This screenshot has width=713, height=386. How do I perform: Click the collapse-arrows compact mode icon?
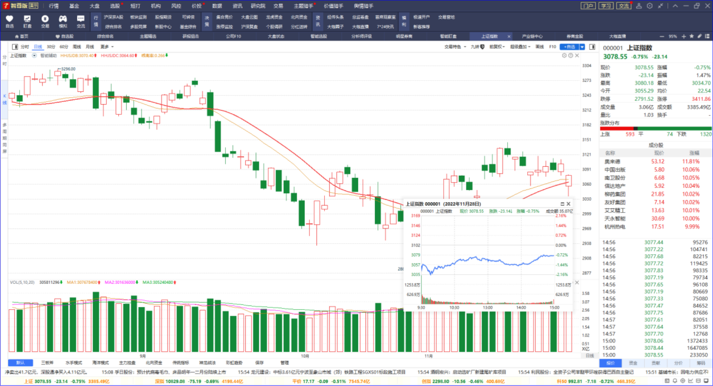[x=661, y=6]
